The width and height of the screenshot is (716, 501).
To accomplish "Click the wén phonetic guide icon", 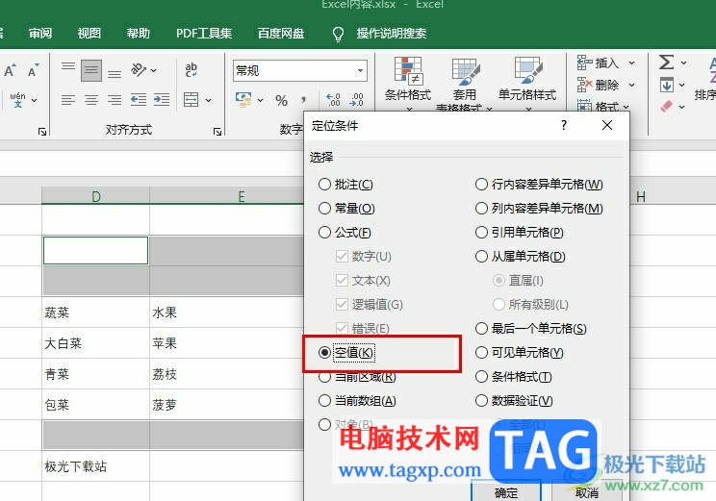I will coord(18,99).
